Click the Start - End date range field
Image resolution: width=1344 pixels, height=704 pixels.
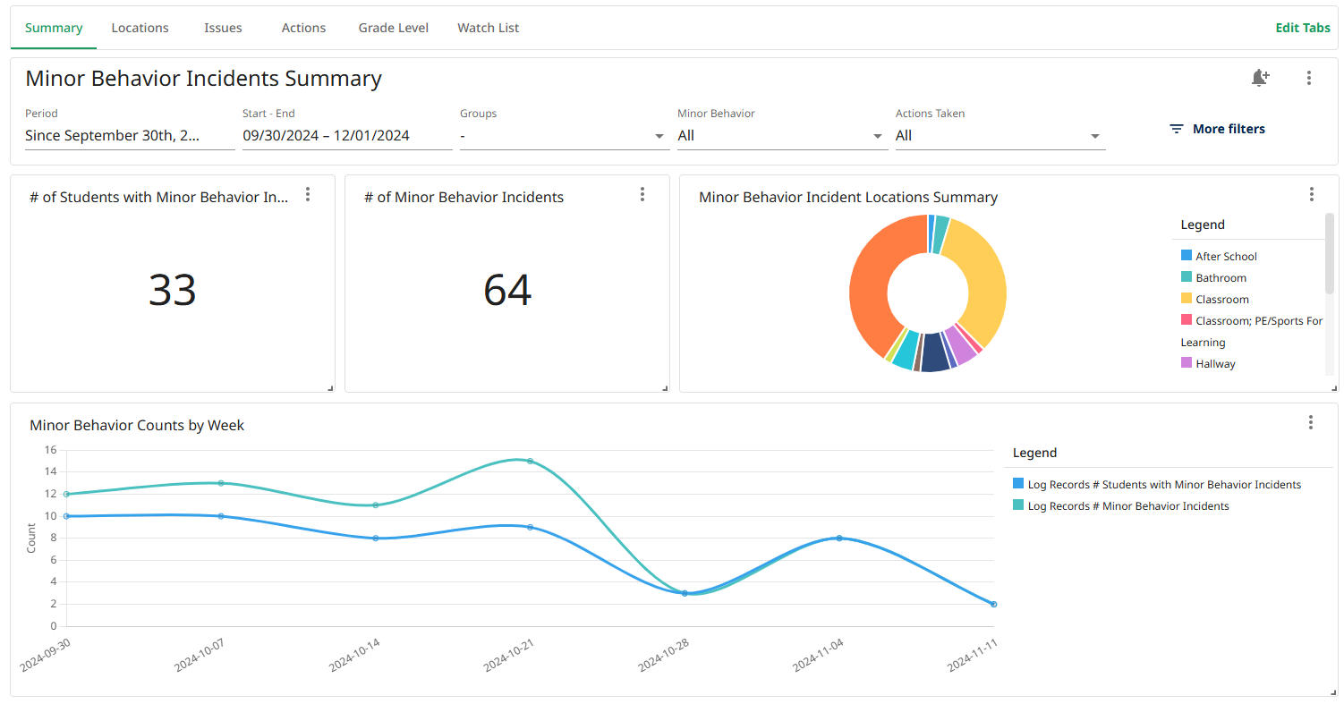[346, 136]
